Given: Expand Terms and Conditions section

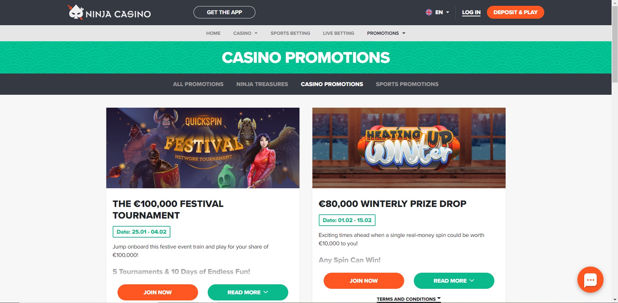Looking at the screenshot, I should coord(408,299).
